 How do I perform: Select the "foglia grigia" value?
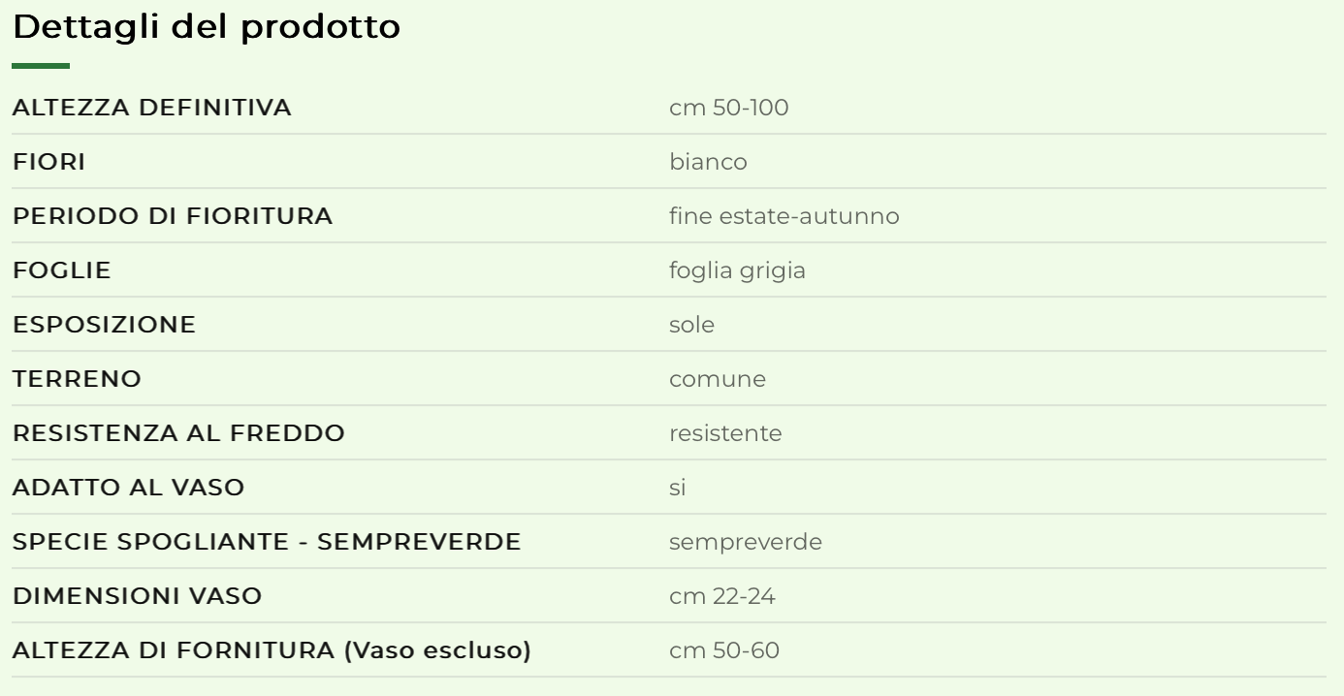coord(737,270)
